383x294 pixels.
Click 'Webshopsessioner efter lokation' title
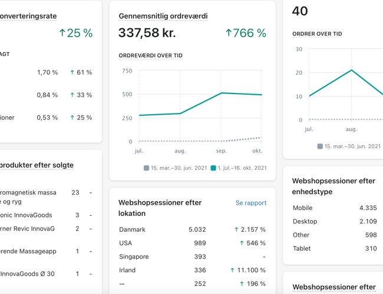160,208
